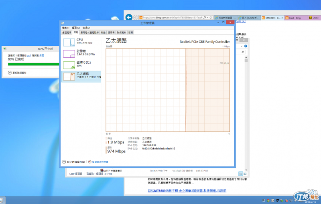Select the CPU graph thumbnail in sidebar
Viewport: 321px width, 204px height.
[x=69, y=42]
